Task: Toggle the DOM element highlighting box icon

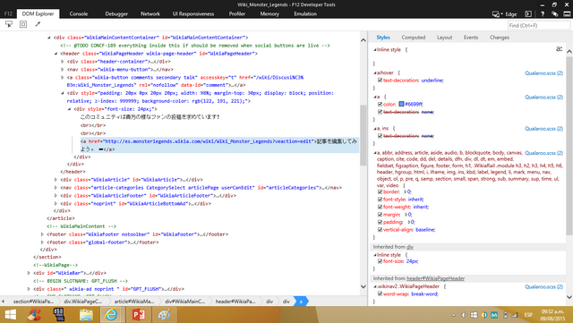Action: coord(23,24)
